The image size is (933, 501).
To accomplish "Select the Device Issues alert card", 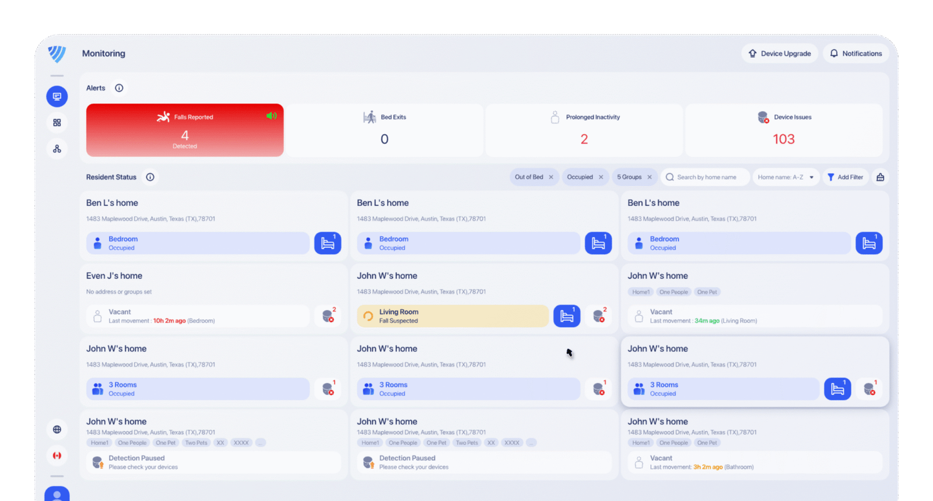I will [783, 130].
